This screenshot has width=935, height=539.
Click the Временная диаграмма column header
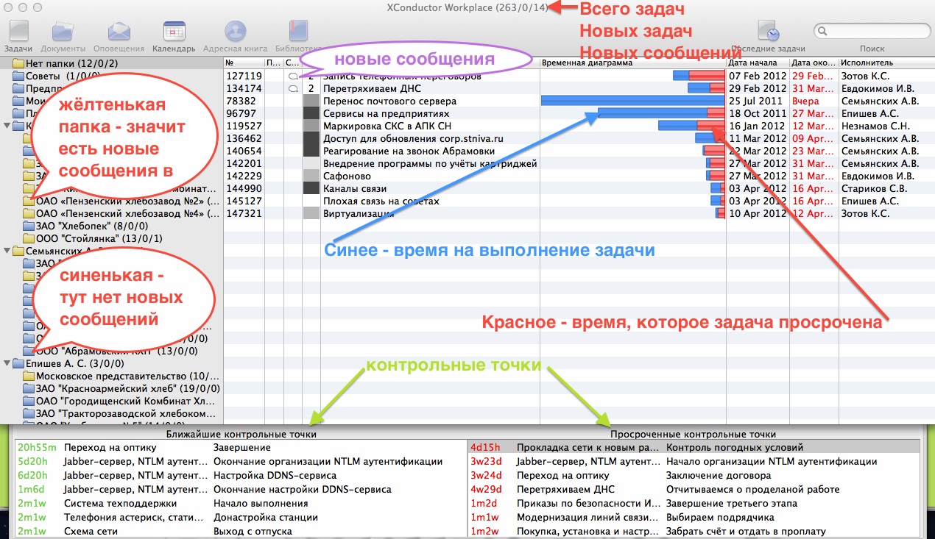point(632,63)
